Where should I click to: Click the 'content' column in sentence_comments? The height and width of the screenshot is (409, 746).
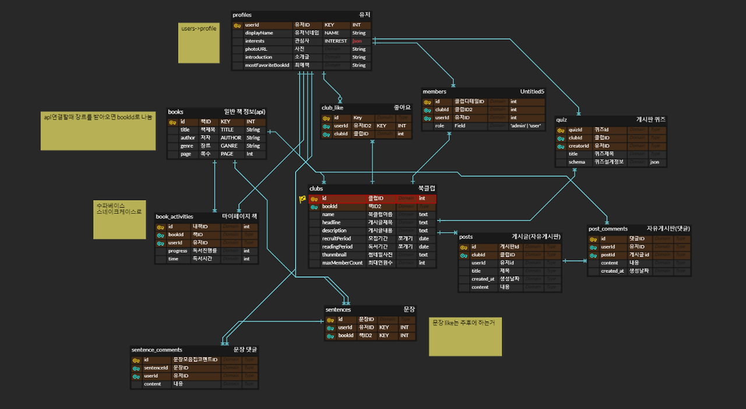point(157,384)
